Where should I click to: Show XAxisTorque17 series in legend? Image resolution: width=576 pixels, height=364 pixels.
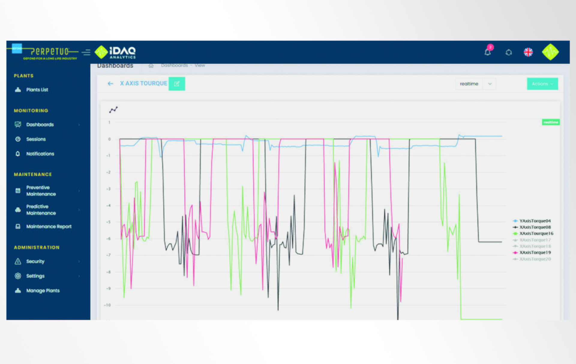[x=532, y=240]
